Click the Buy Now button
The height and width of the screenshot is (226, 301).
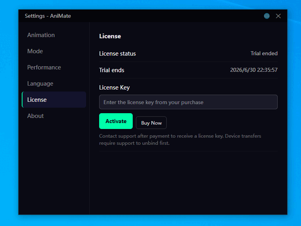click(151, 123)
